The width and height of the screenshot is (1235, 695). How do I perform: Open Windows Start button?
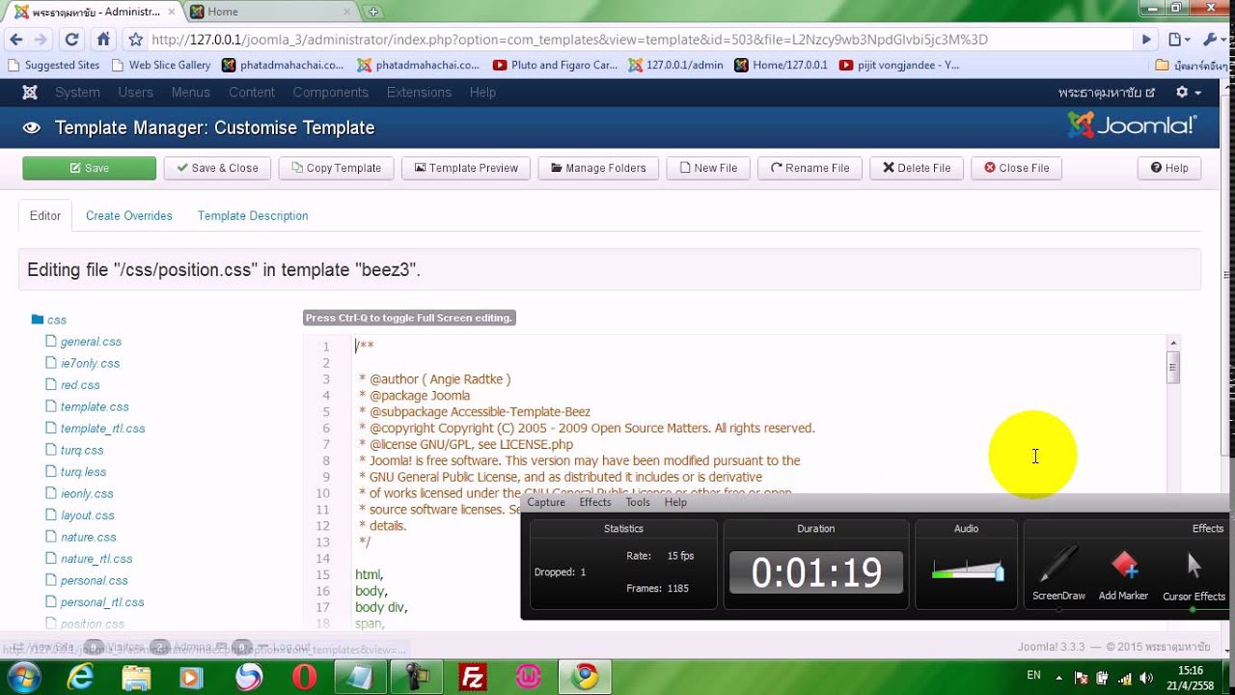[23, 678]
